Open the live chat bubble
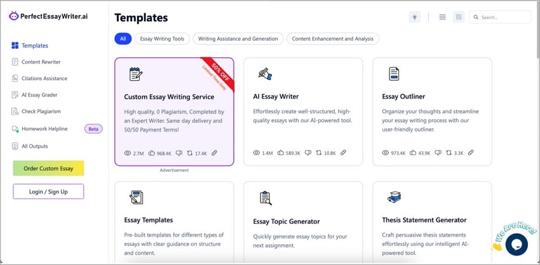This screenshot has width=540, height=265. (x=516, y=244)
